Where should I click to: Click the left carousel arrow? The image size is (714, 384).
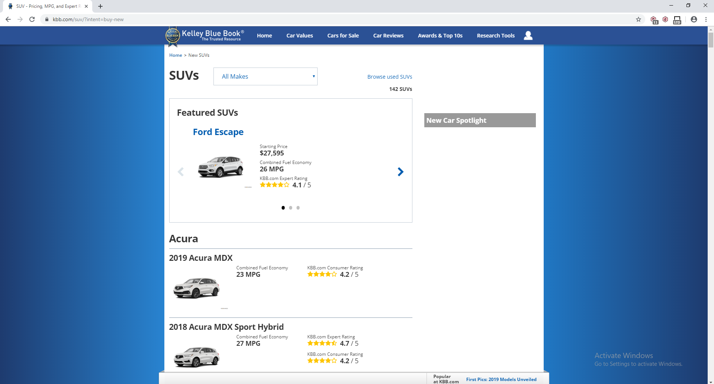(x=181, y=171)
